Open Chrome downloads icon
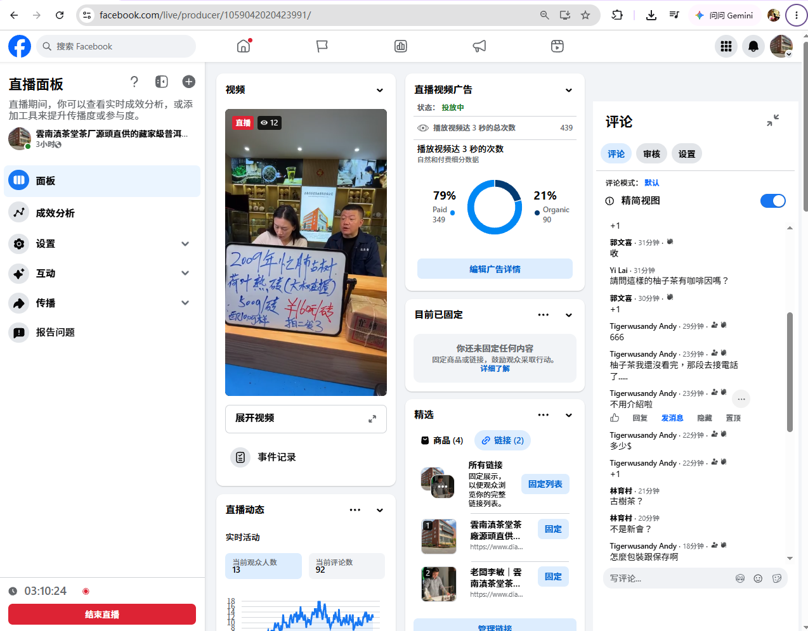The width and height of the screenshot is (808, 631). 651,15
